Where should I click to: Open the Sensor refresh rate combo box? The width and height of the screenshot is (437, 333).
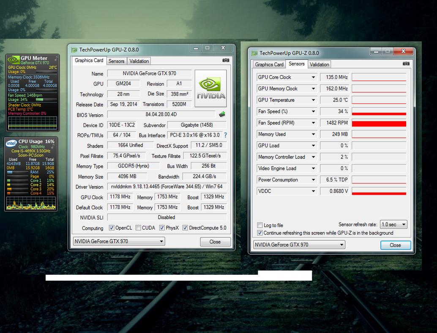pyautogui.click(x=393, y=224)
